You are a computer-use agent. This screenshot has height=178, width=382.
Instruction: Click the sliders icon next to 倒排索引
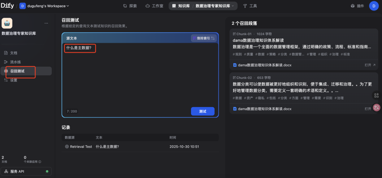click(x=213, y=38)
